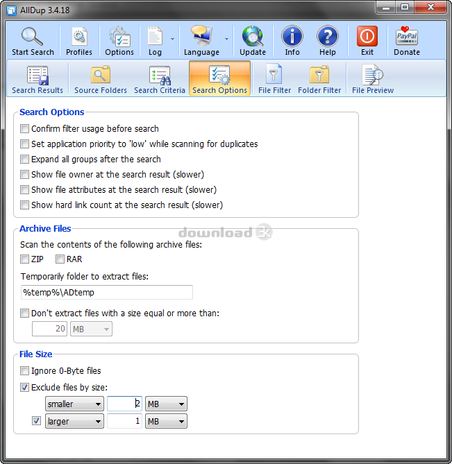Click the Start Search magnifier icon
This screenshot has width=452, height=464.
[33, 36]
